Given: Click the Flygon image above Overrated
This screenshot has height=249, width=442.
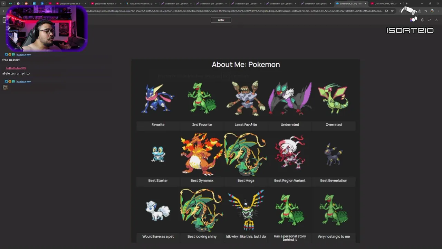Looking at the screenshot, I should pos(334,99).
